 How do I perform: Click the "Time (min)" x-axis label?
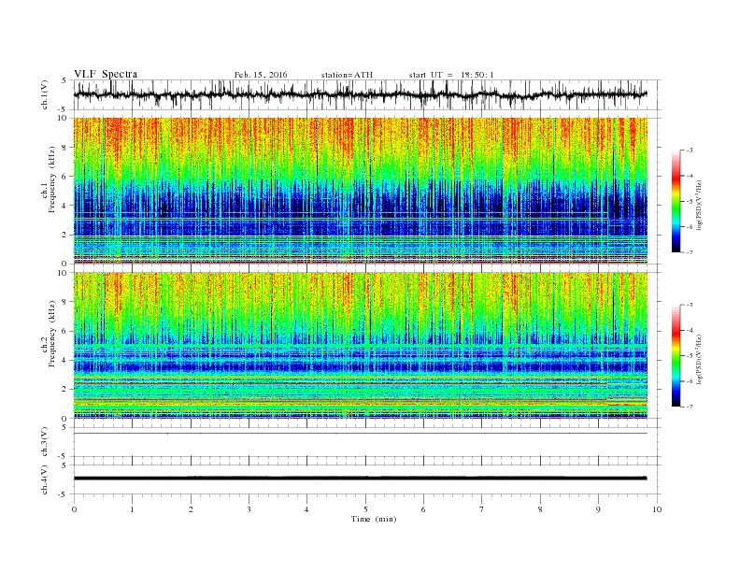click(x=374, y=519)
